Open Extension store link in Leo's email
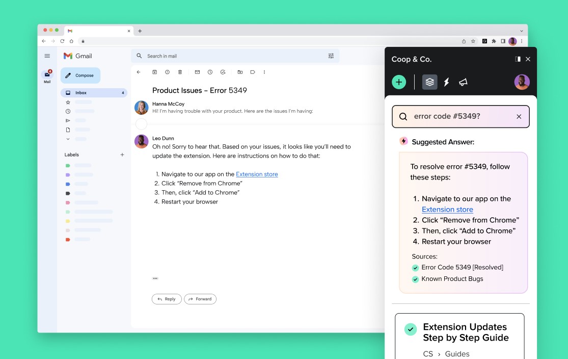 tap(257, 174)
